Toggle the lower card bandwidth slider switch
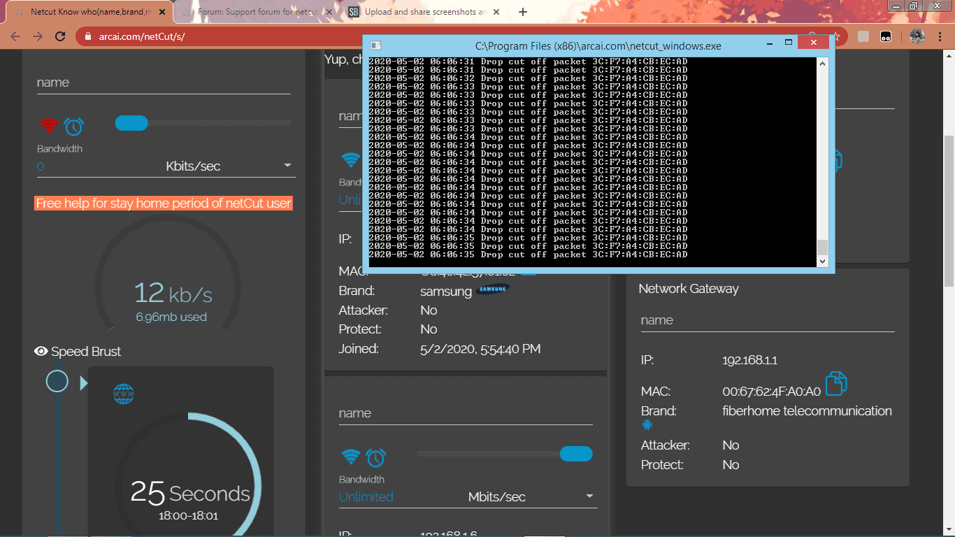The height and width of the screenshot is (537, 955). click(x=576, y=454)
